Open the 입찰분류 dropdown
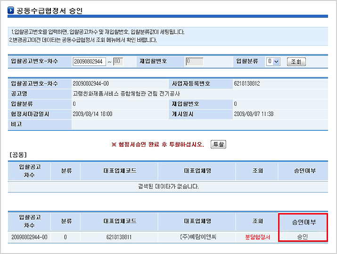This screenshot has height=254, width=337. click(273, 62)
